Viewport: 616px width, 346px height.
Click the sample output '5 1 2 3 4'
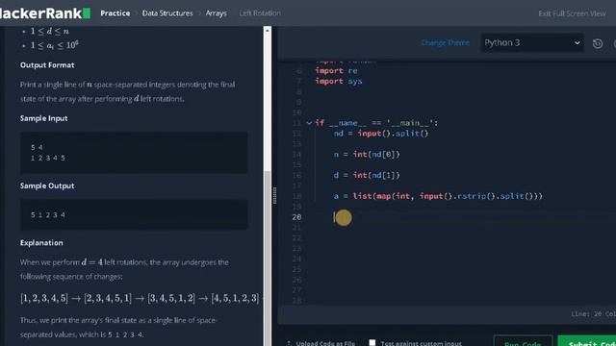pyautogui.click(x=47, y=214)
